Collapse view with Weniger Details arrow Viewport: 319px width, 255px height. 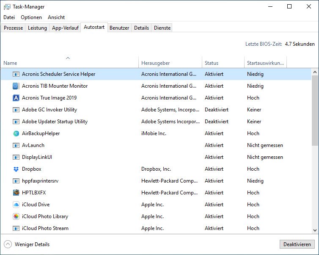(8, 244)
